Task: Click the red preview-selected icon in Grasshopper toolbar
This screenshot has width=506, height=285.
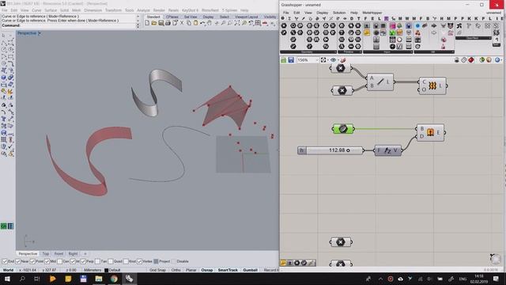Action: click(x=471, y=60)
